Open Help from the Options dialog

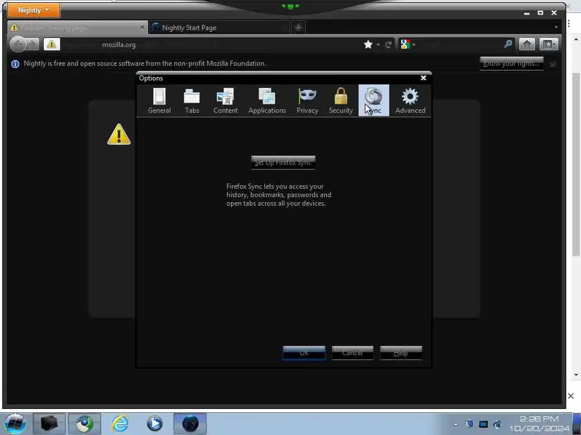[x=401, y=352]
